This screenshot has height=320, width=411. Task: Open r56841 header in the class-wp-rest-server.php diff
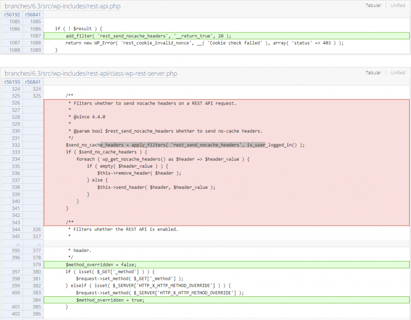click(33, 82)
